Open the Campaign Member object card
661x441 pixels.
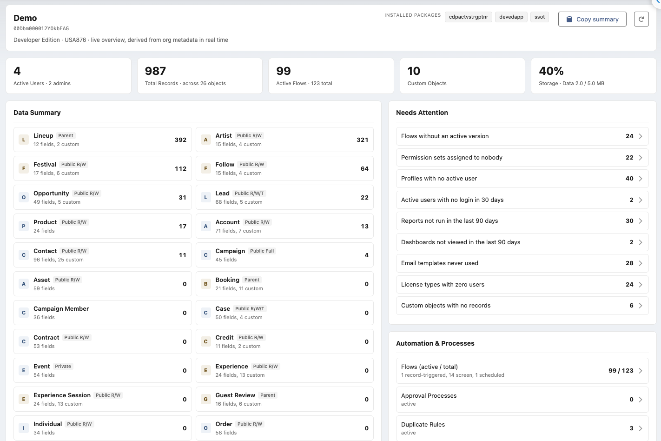103,313
